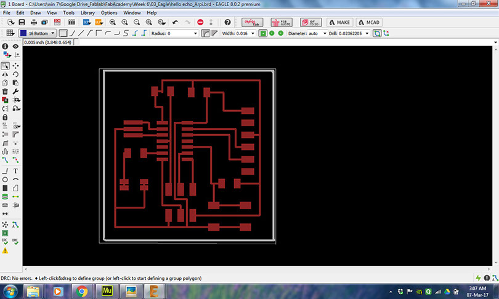This screenshot has width=499, height=299.
Task: Select the Via tool
Action: pos(5,197)
